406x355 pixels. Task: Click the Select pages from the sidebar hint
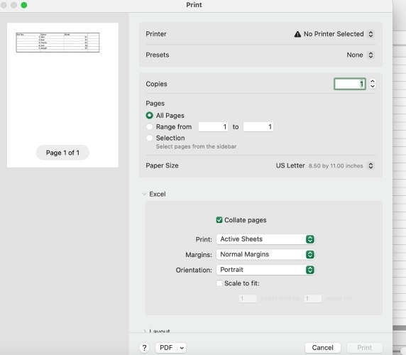(x=196, y=146)
